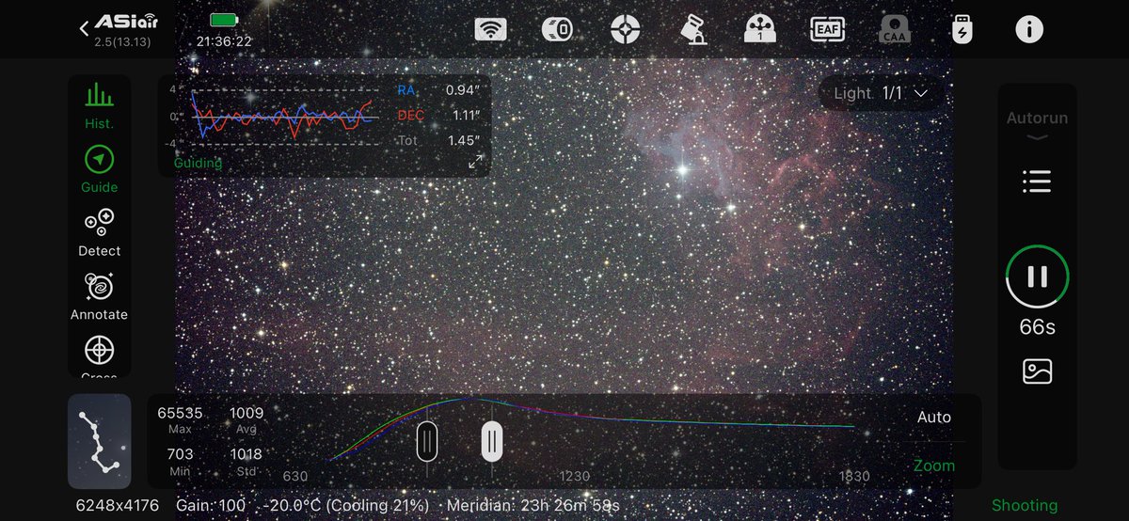Open the Light 1/1 dropdown

[881, 93]
